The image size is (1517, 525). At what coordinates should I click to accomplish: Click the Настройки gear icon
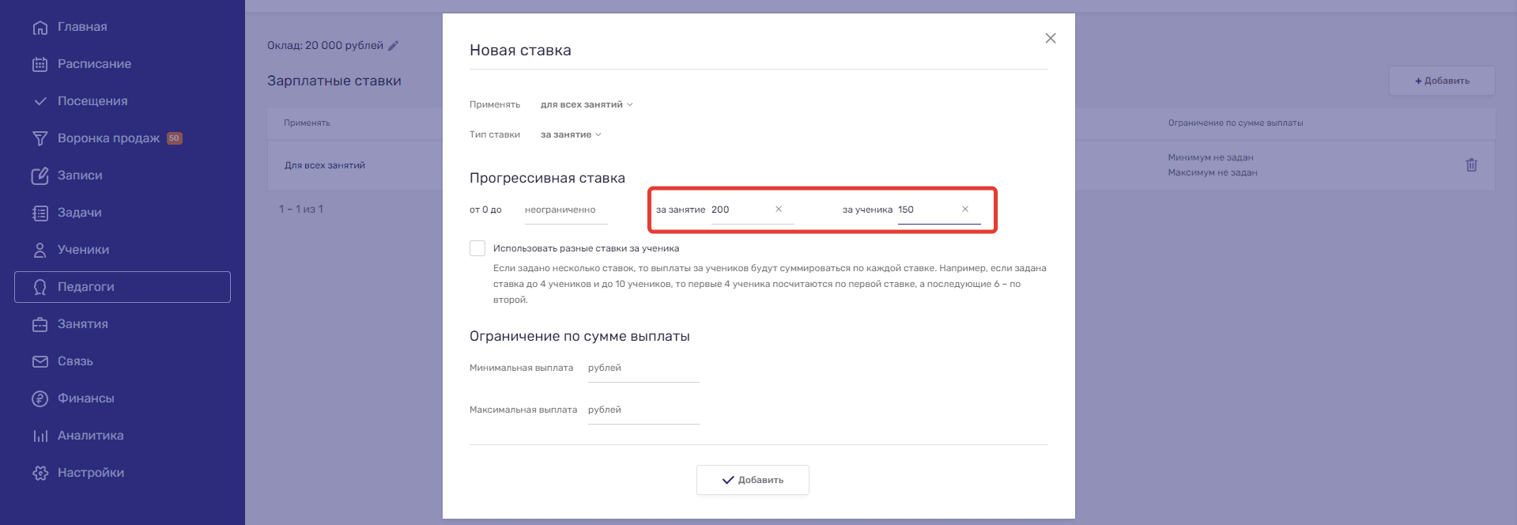[40, 473]
